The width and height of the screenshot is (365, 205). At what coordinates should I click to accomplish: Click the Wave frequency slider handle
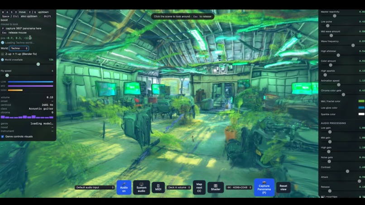point(353,45)
